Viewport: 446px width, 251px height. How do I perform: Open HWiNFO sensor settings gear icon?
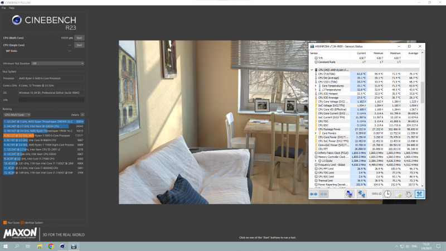pos(409,194)
